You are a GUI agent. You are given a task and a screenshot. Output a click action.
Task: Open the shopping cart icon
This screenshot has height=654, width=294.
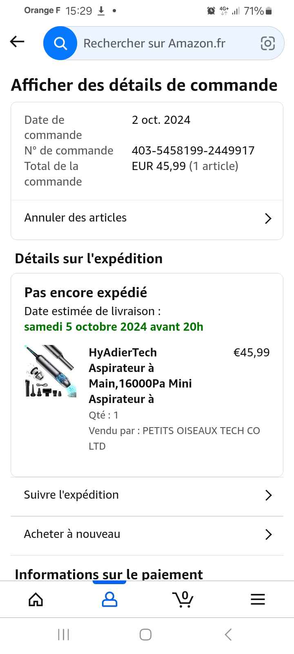click(x=183, y=599)
